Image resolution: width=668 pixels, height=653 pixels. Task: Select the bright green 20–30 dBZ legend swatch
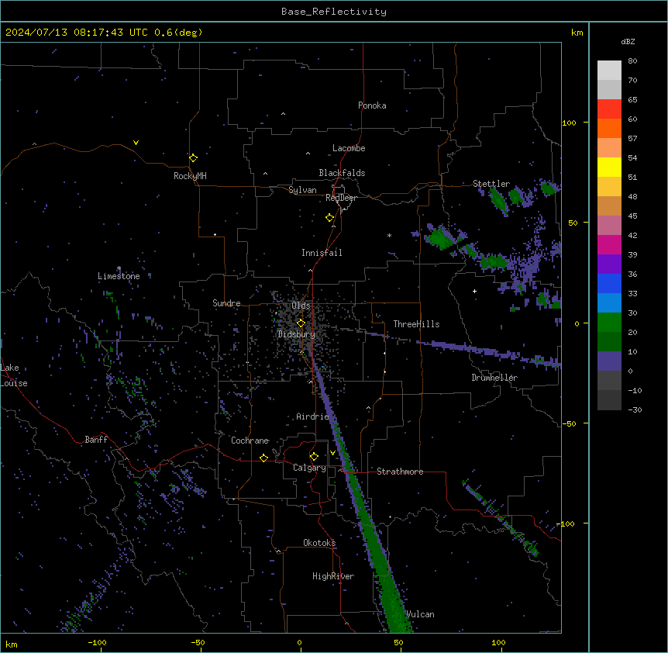609,323
